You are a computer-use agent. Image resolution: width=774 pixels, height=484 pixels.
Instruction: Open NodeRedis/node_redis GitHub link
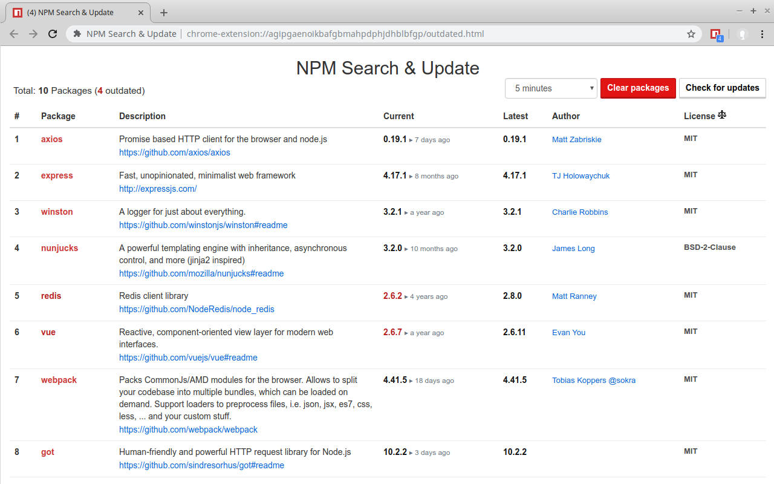[x=197, y=309]
